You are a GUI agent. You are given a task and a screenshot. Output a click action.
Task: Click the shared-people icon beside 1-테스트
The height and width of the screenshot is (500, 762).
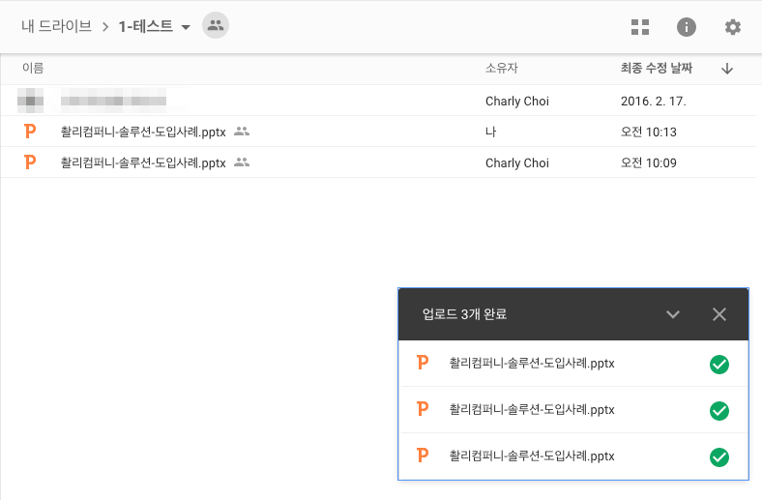(x=216, y=27)
